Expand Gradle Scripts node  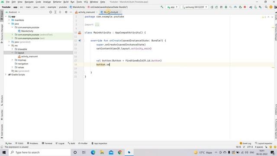6,75
